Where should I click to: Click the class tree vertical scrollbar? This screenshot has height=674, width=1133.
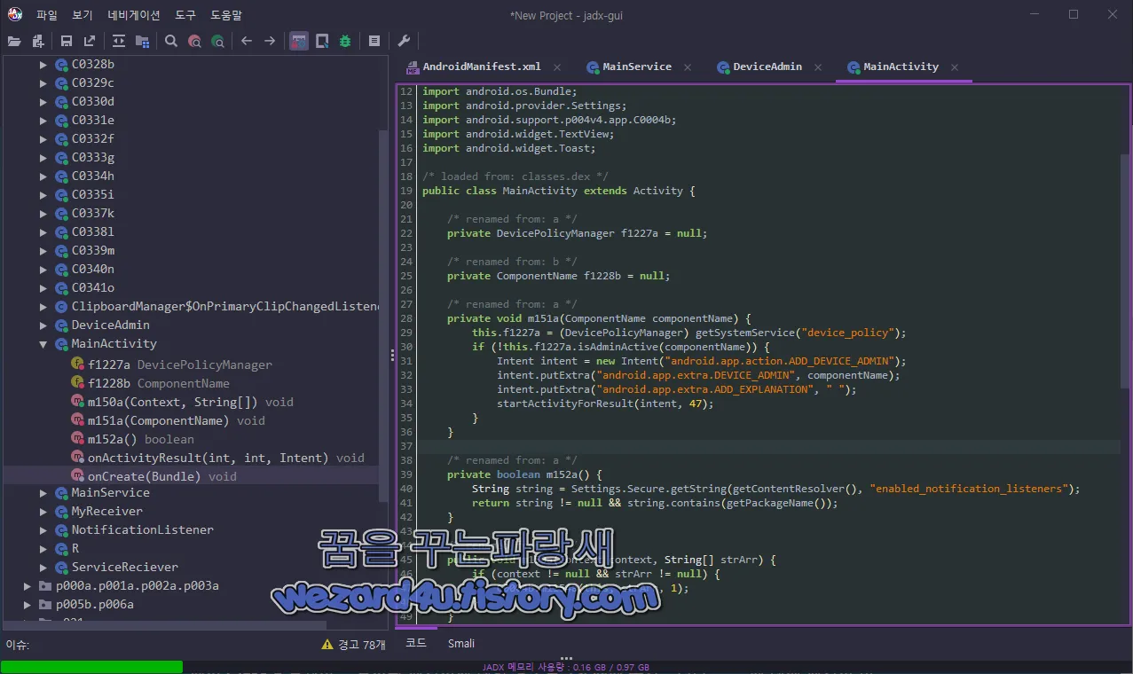(x=383, y=317)
